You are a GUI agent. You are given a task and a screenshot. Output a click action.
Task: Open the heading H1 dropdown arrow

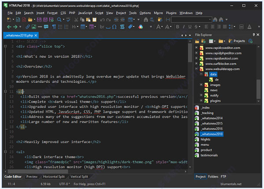[x=77, y=26]
